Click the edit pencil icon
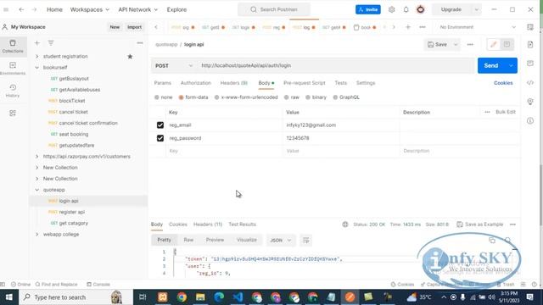Image resolution: width=543 pixels, height=305 pixels. click(x=493, y=44)
